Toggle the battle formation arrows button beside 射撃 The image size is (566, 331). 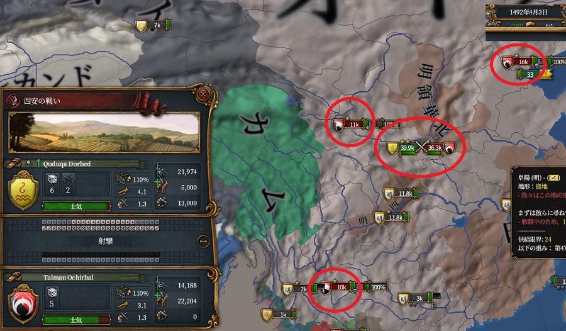click(203, 241)
